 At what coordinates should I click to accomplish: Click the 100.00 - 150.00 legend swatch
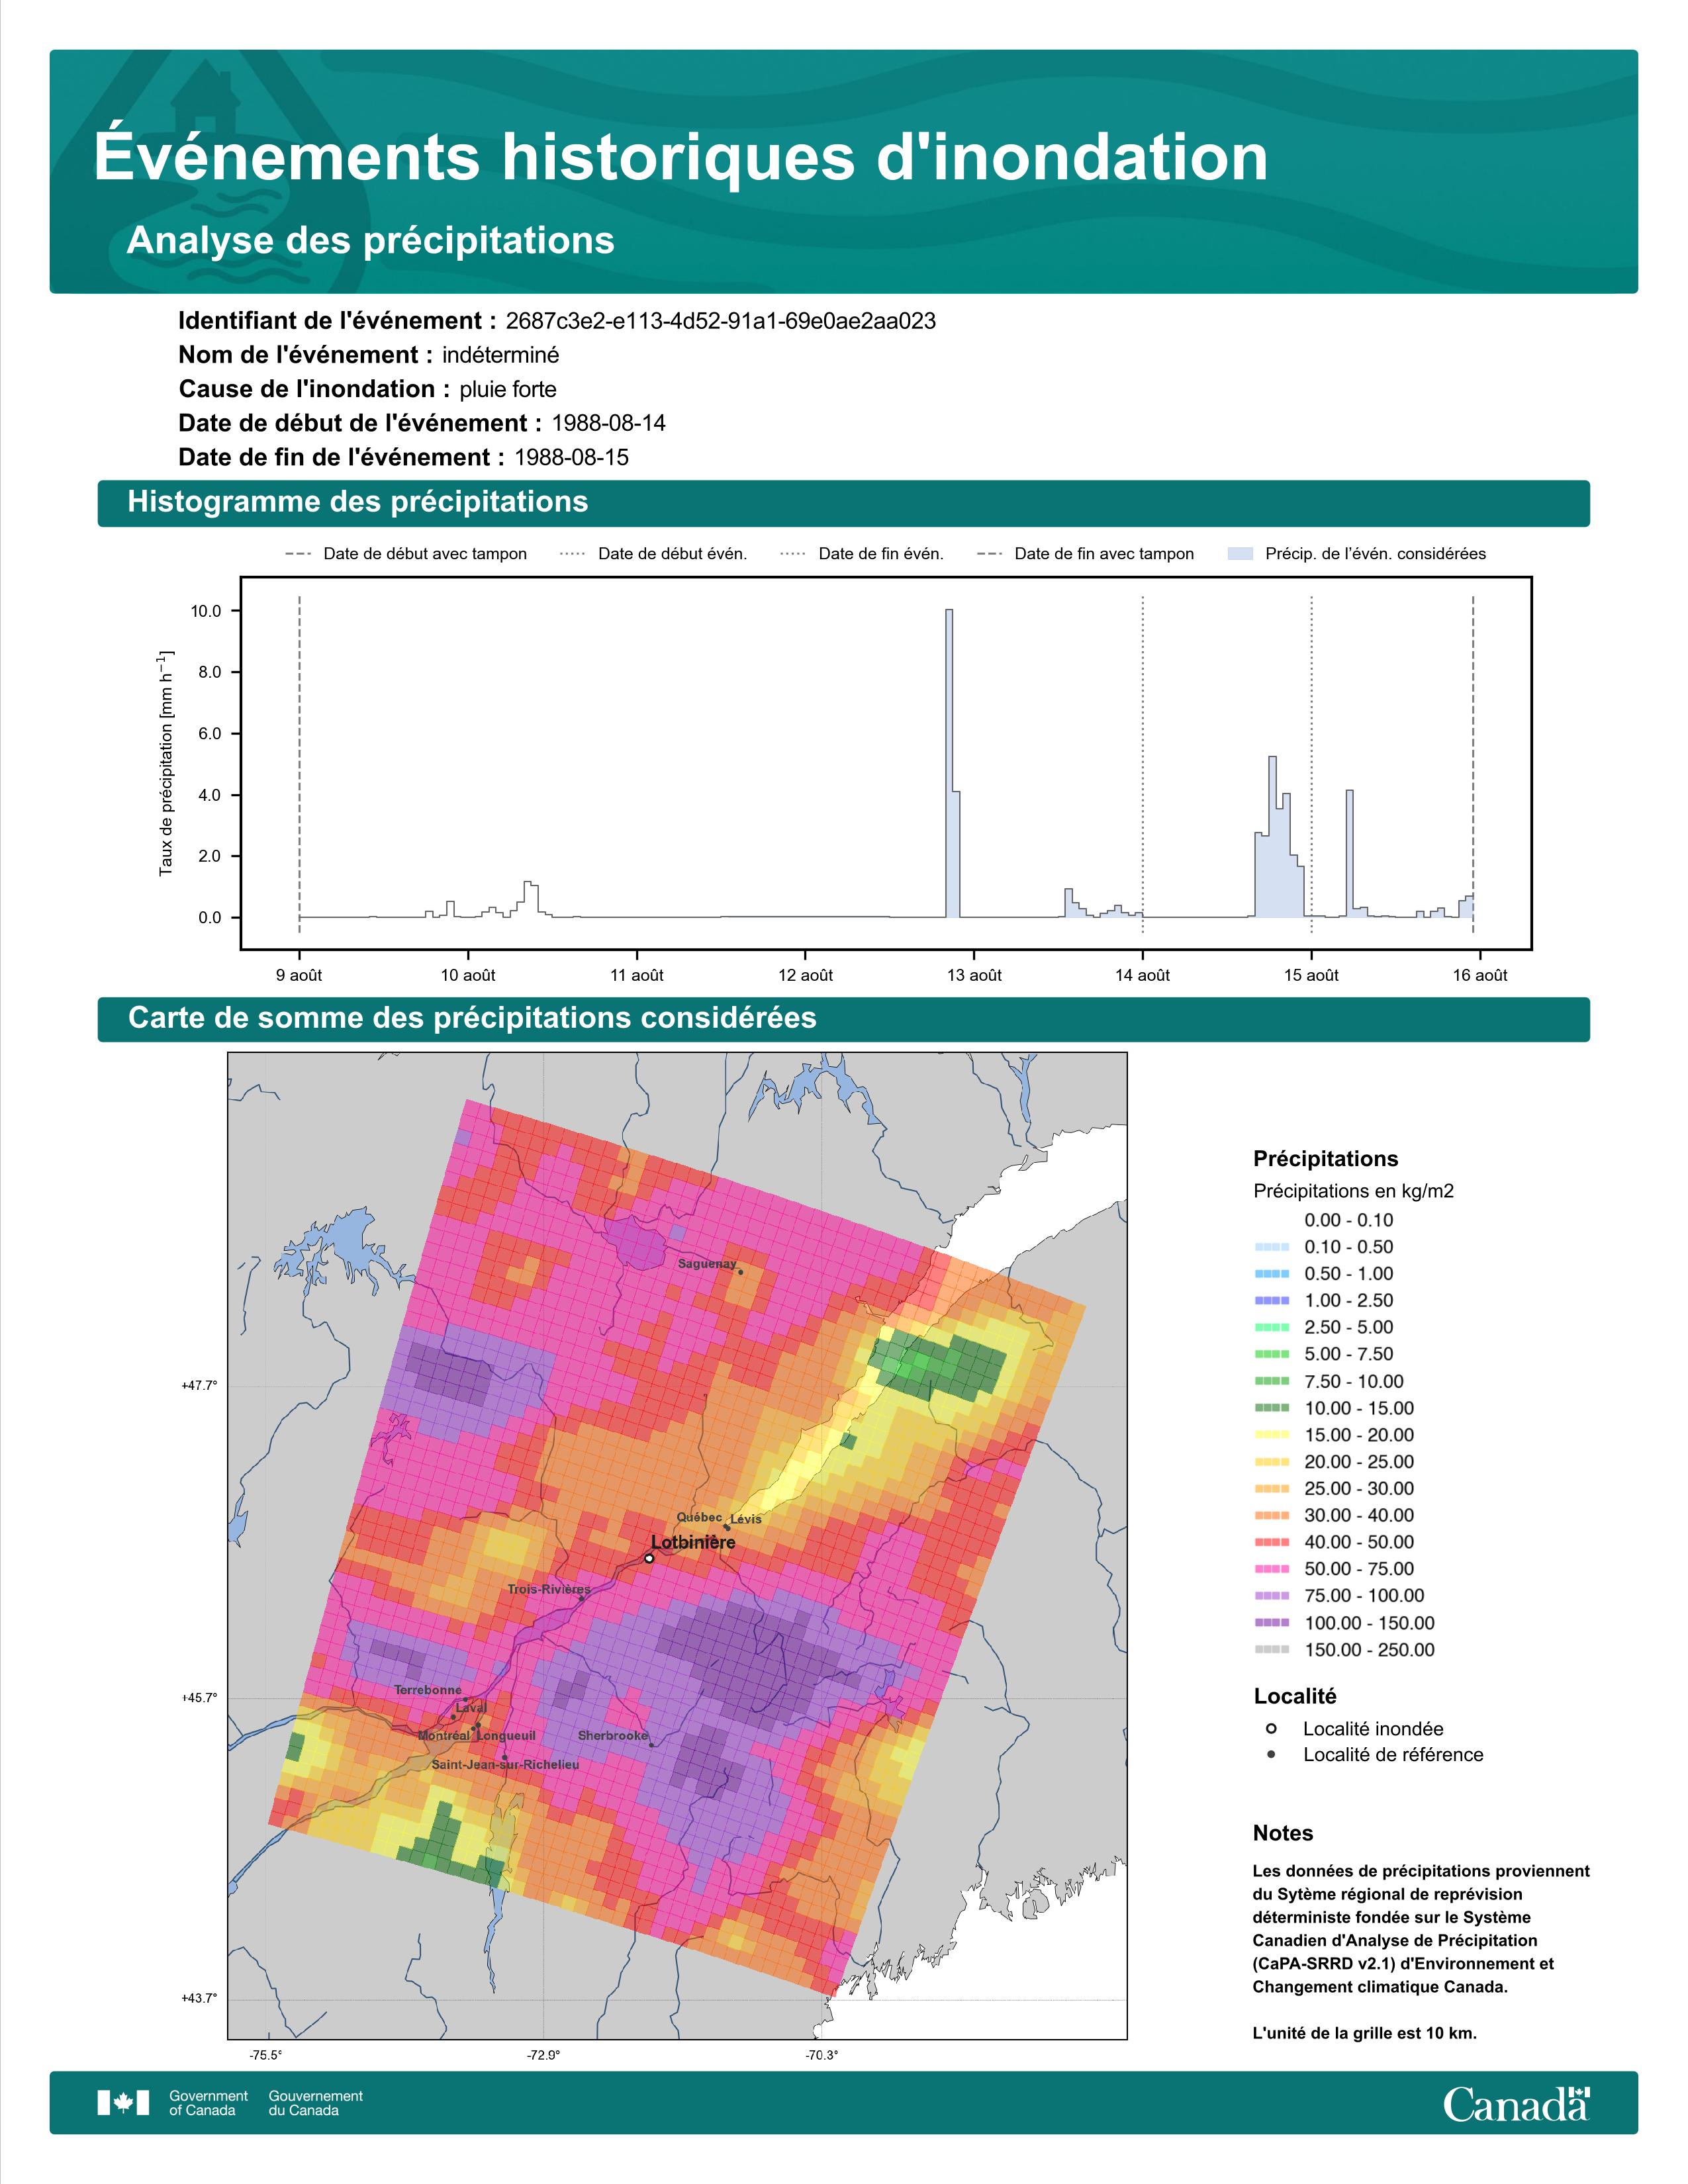[x=1271, y=1623]
